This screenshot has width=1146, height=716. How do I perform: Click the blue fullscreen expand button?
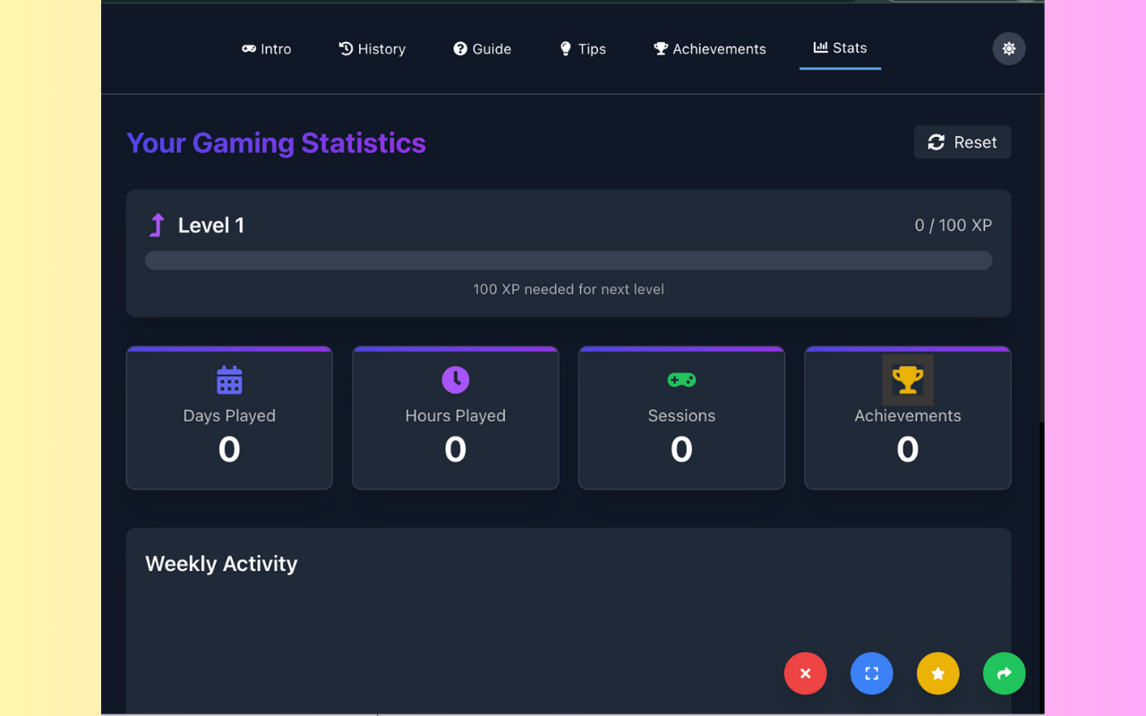871,674
